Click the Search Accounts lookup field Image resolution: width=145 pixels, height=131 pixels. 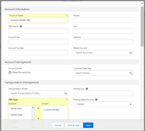tap(103, 53)
